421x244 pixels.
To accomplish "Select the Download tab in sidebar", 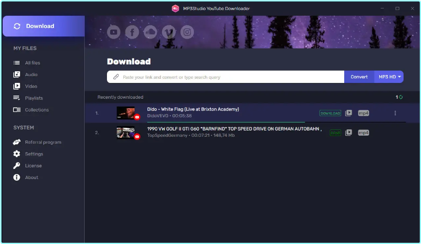I will 44,26.
